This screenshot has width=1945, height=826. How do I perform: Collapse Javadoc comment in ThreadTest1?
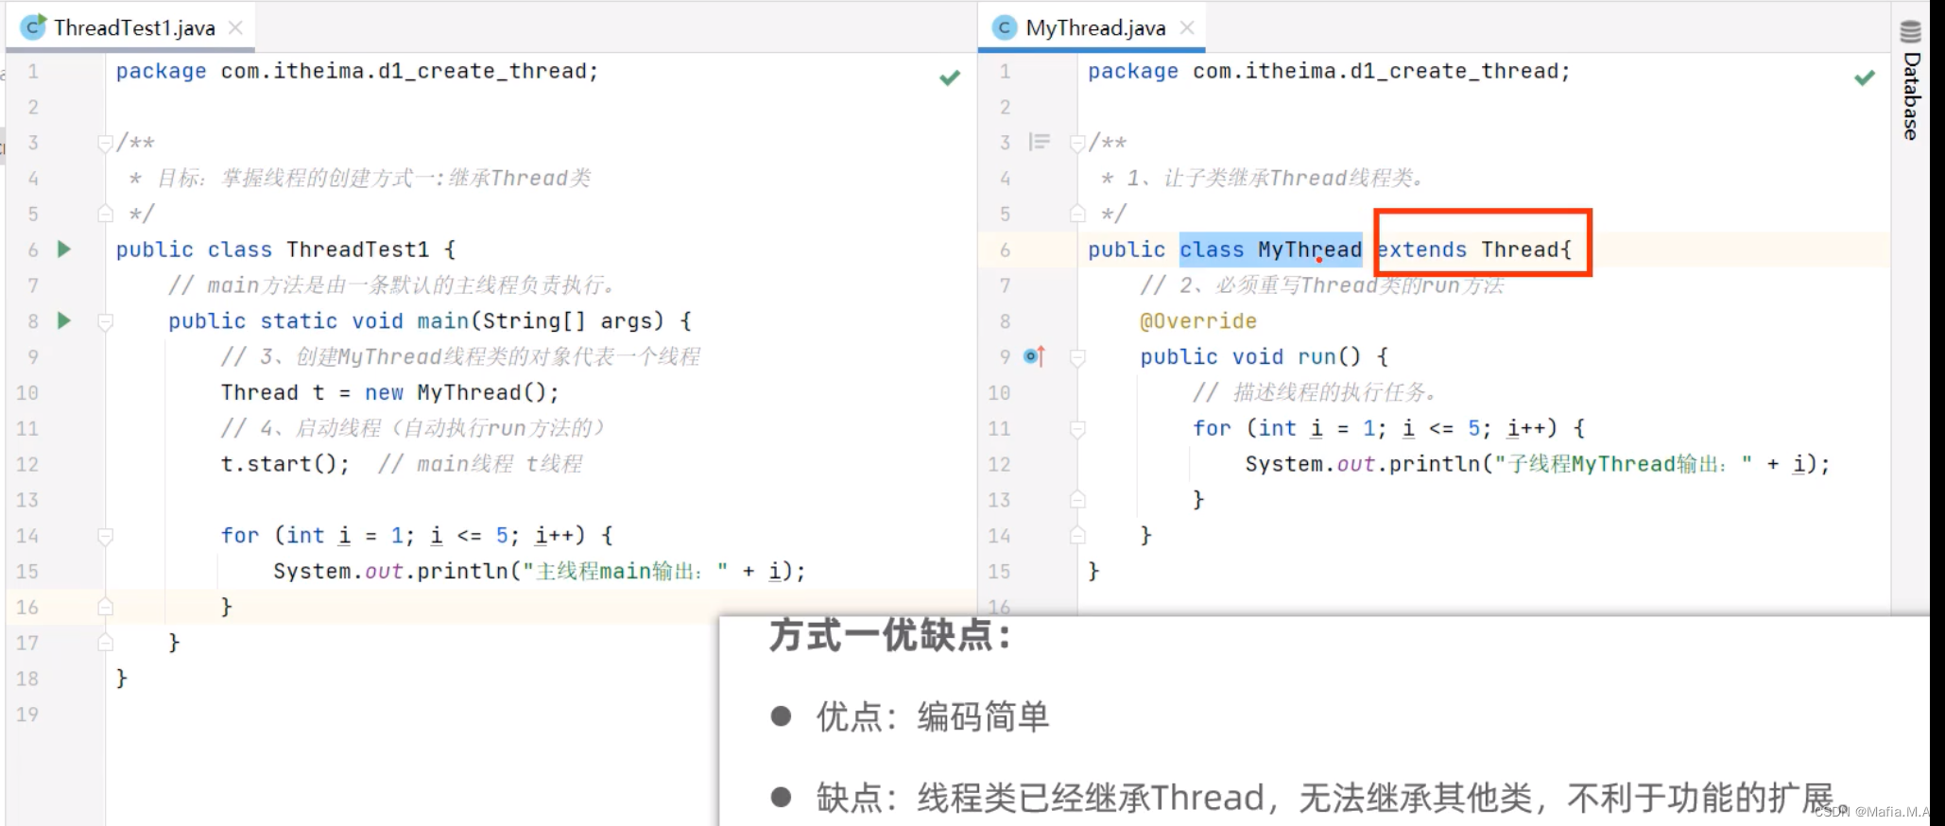(x=106, y=143)
